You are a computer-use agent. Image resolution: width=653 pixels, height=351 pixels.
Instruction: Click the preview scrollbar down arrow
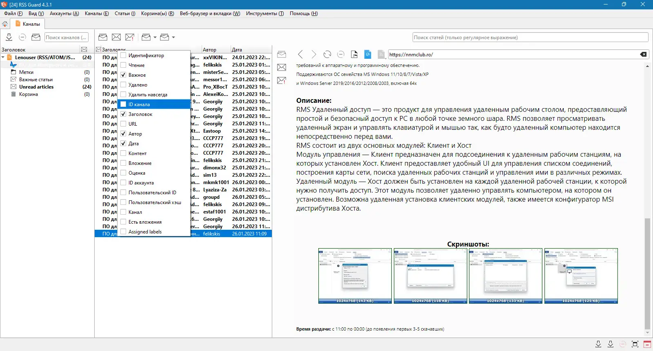[x=647, y=333]
